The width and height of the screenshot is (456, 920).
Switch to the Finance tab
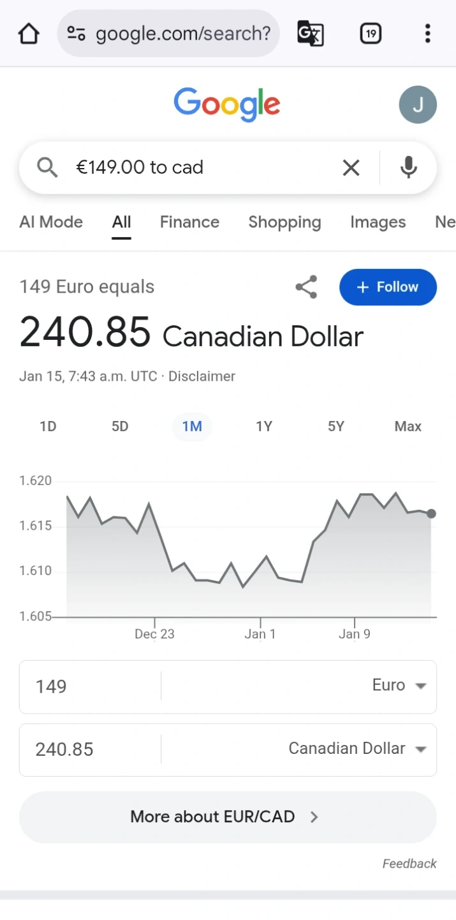pos(189,222)
